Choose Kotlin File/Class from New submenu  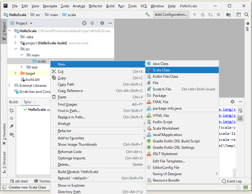(x=182, y=77)
